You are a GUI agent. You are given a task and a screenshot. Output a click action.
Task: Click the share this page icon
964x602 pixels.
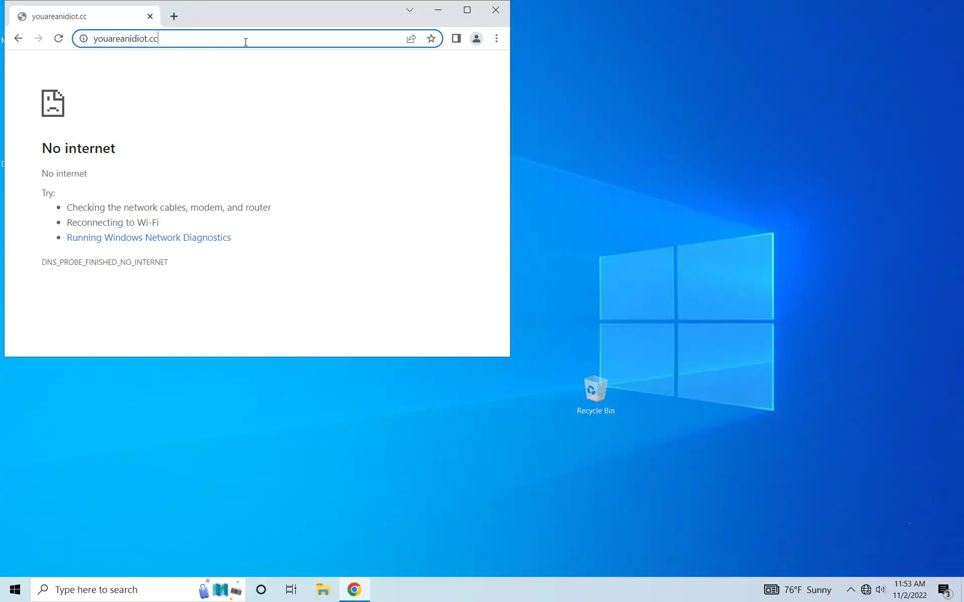pyautogui.click(x=411, y=39)
